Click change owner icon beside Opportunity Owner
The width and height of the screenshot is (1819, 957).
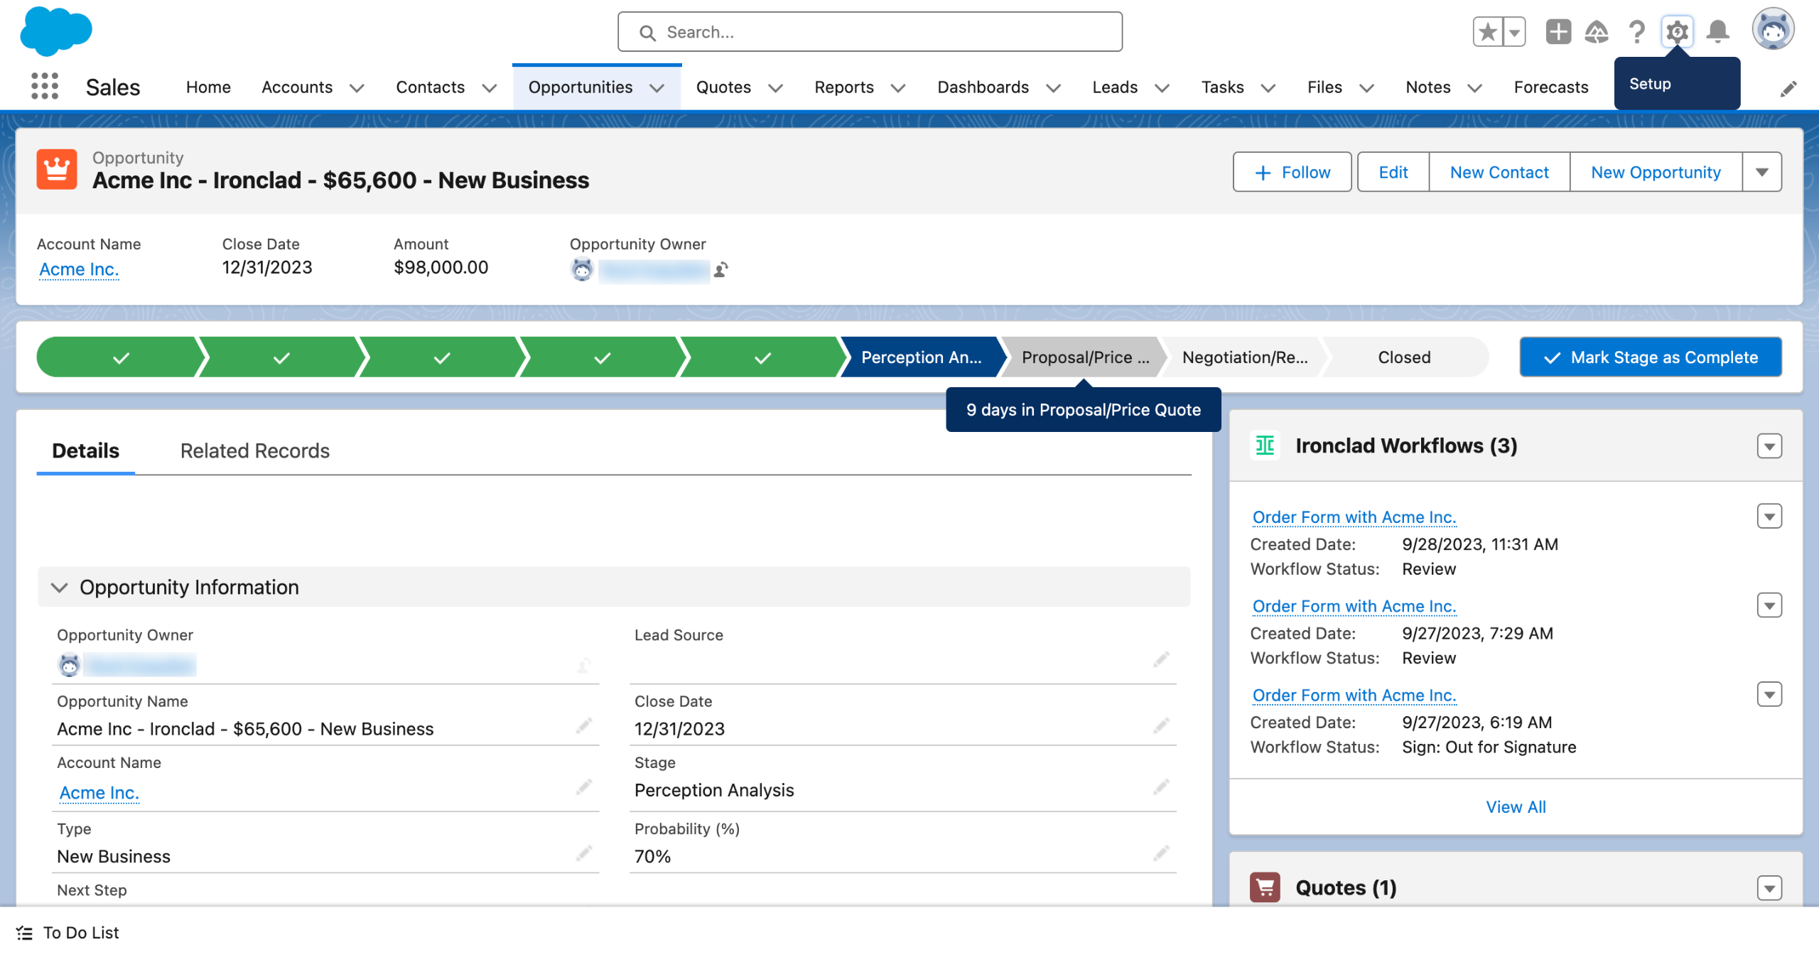720,270
